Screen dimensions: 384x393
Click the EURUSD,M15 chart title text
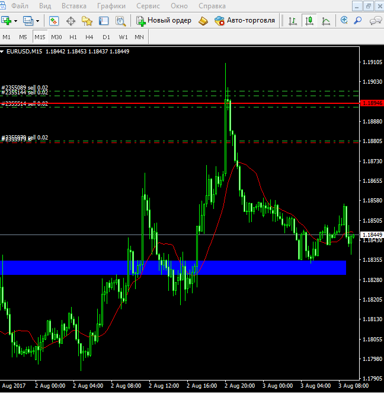[x=24, y=52]
